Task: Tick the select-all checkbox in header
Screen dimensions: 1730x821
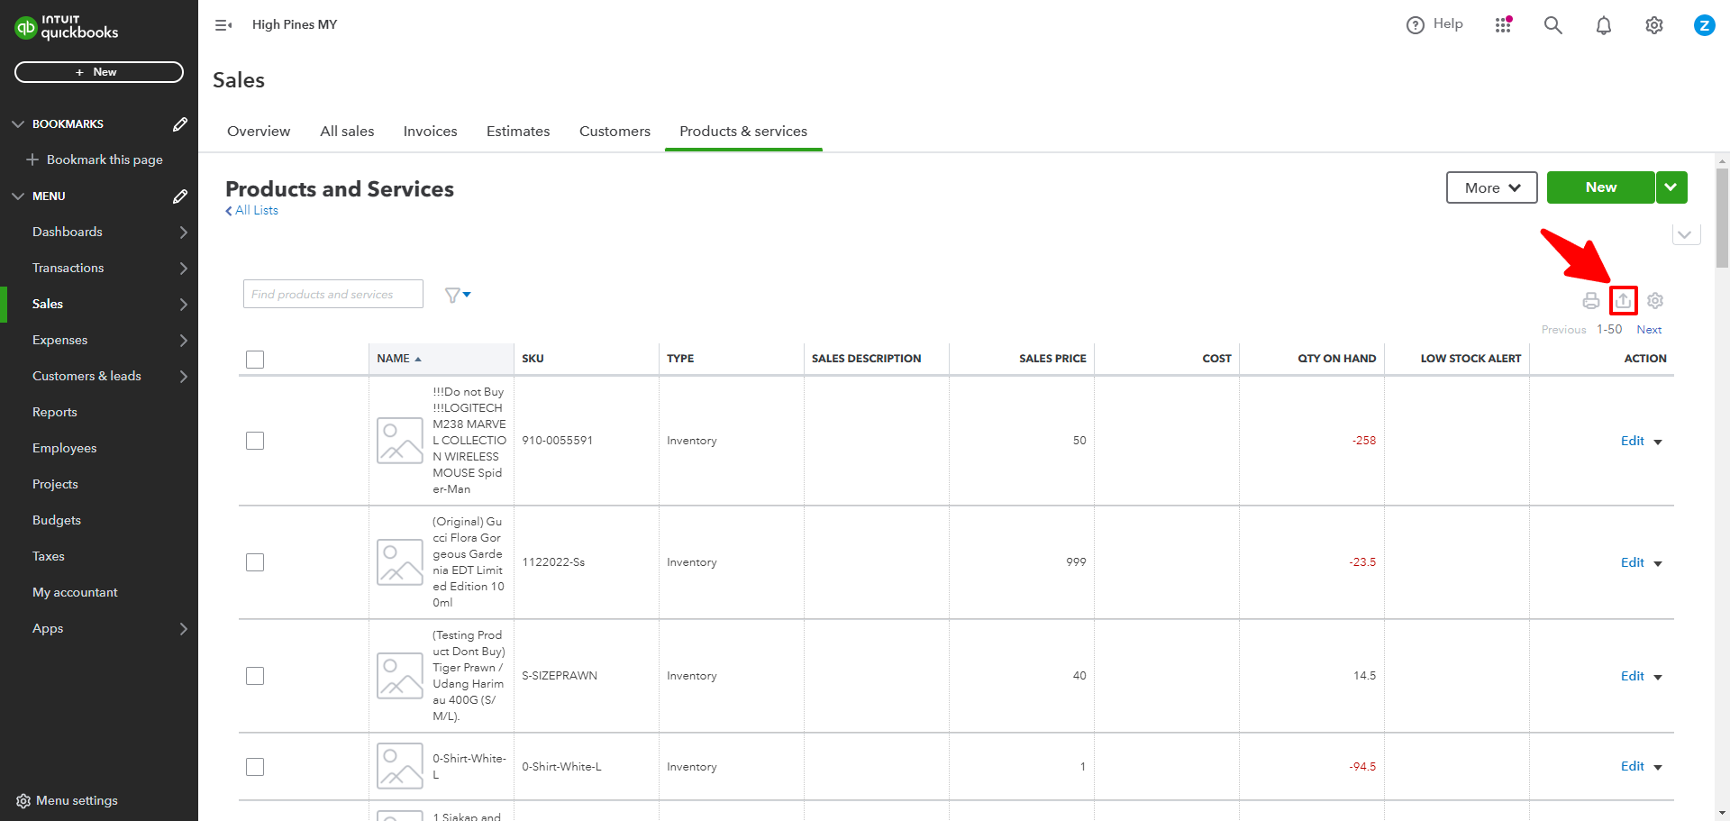Action: click(x=255, y=360)
